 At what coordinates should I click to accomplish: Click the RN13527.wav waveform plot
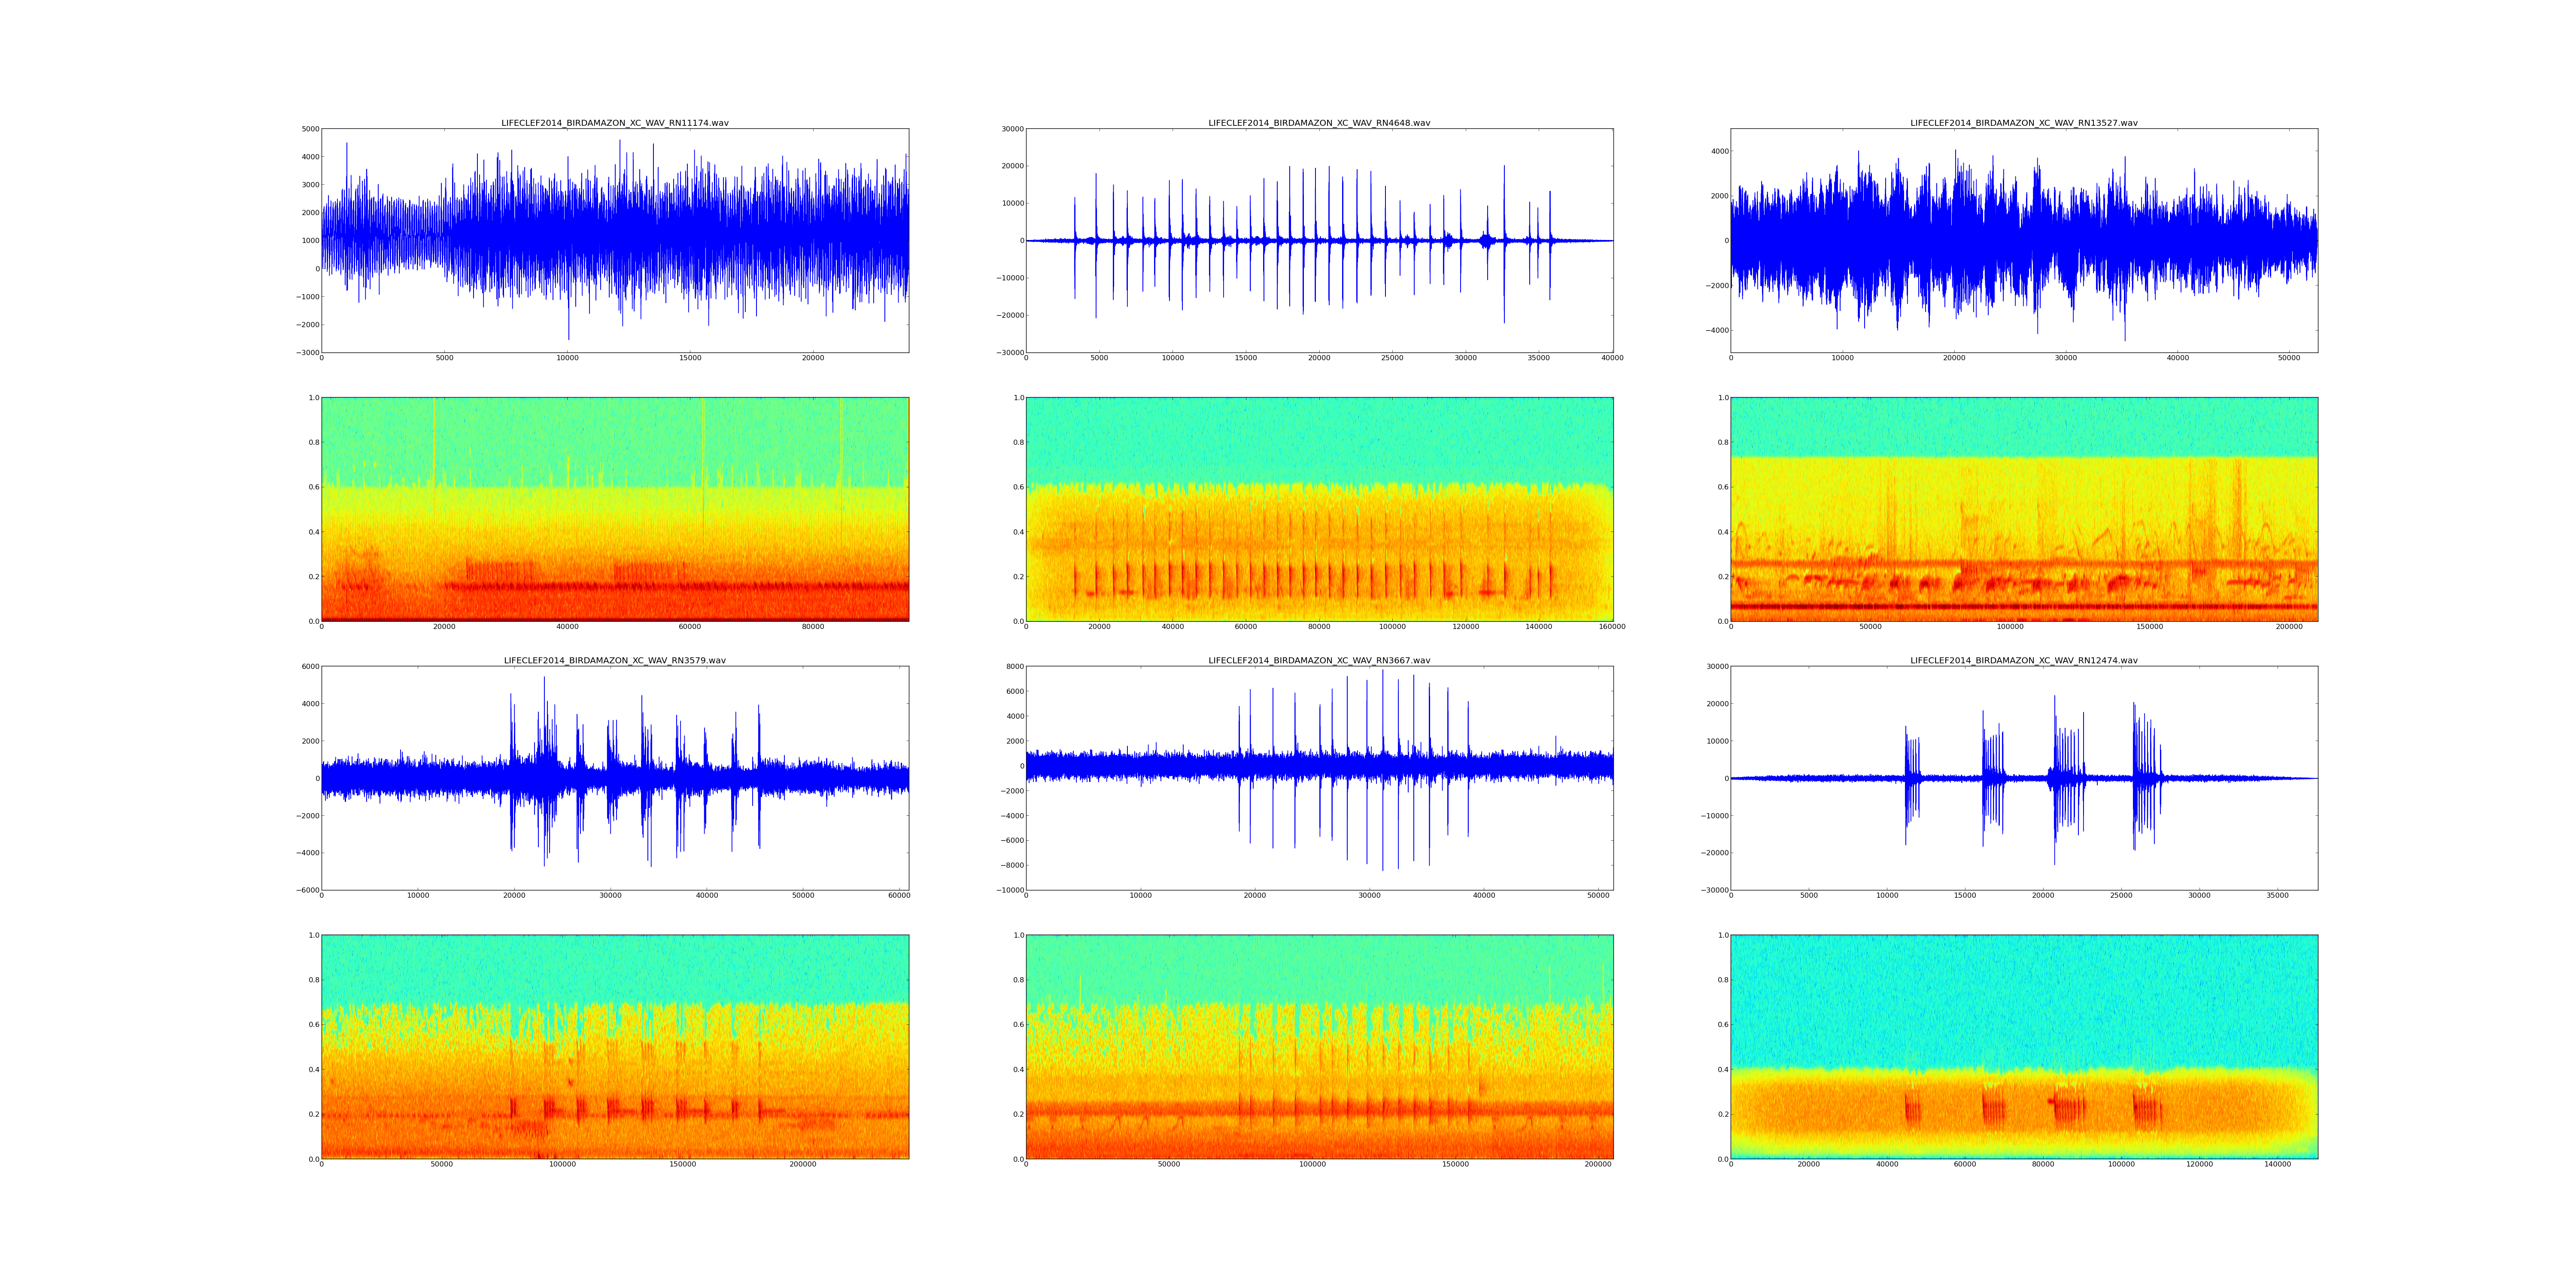[x=2024, y=240]
